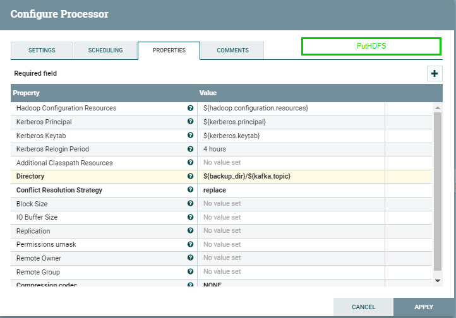Click the scrollbar down arrow

pos(438,281)
